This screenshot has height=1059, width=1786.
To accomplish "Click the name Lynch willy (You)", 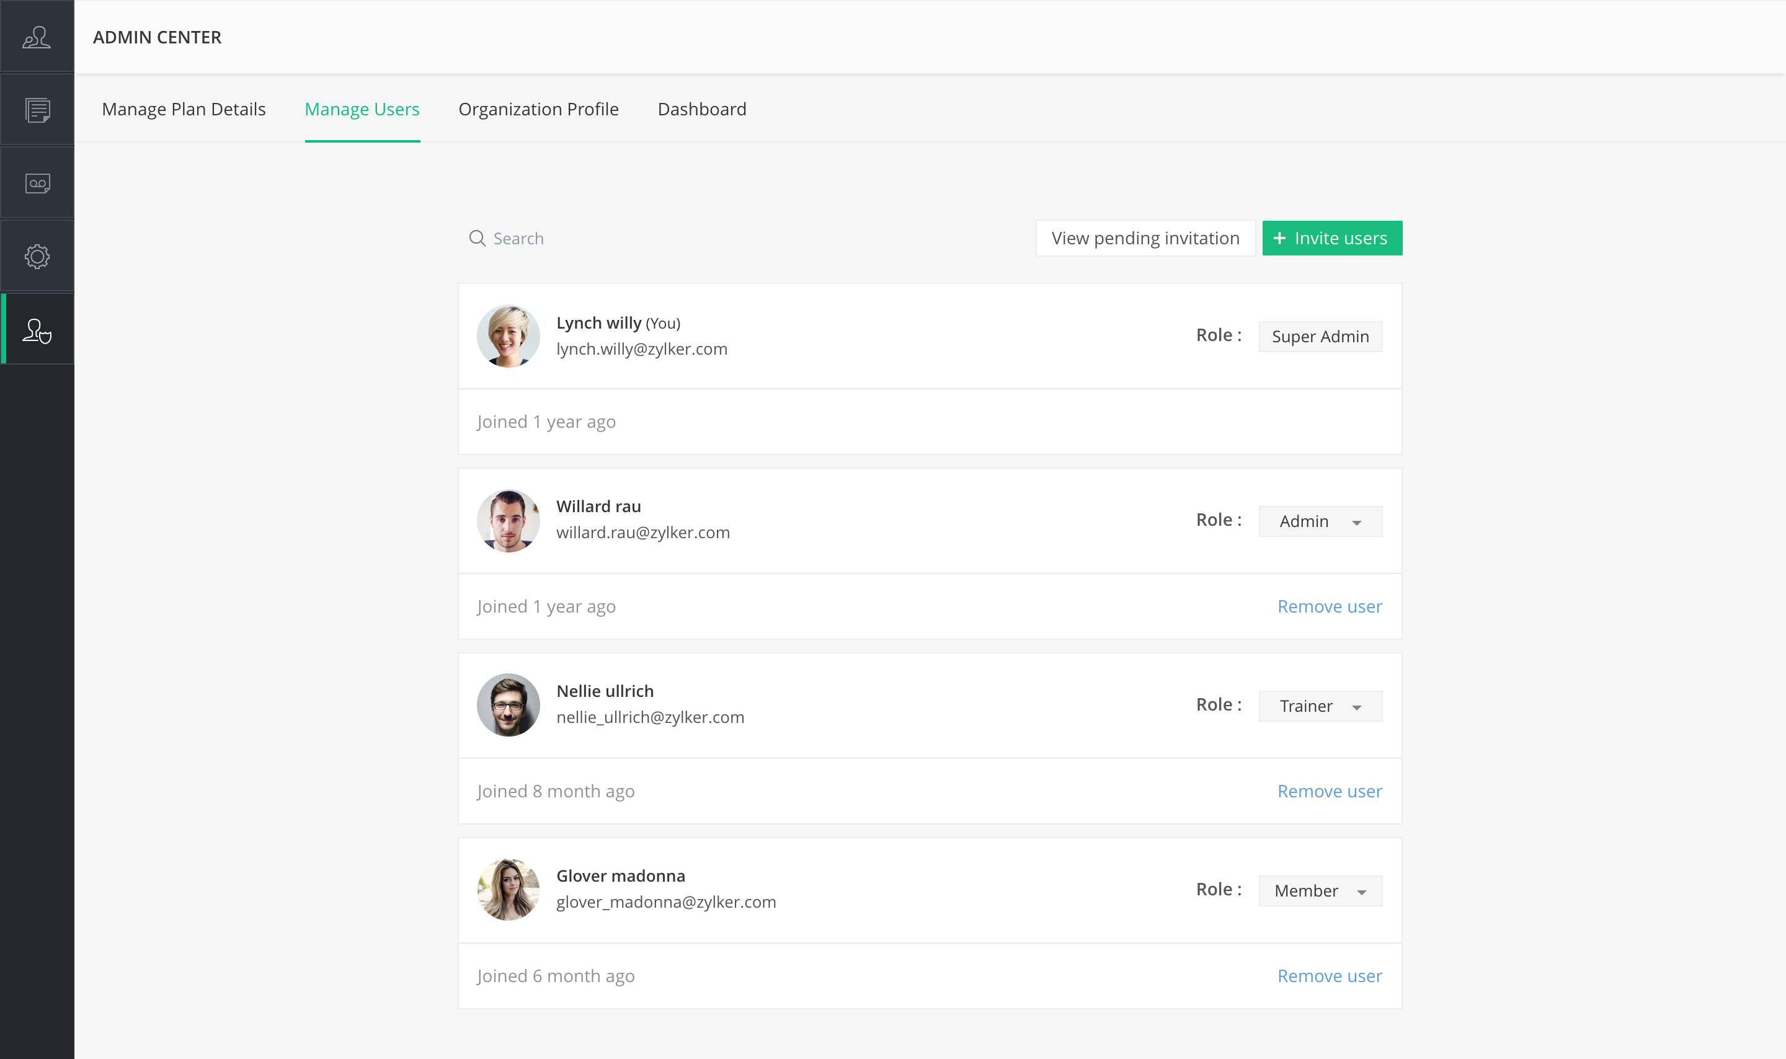I will tap(618, 323).
